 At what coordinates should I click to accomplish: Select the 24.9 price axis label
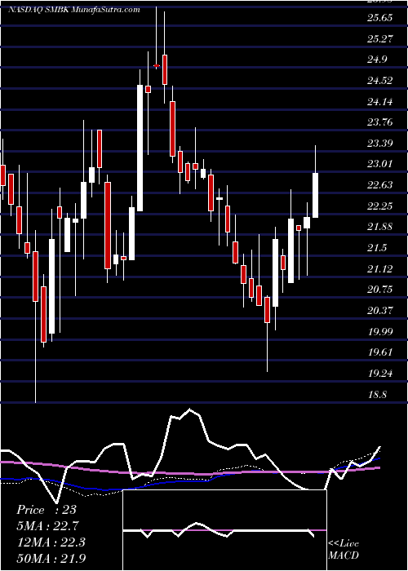point(377,60)
